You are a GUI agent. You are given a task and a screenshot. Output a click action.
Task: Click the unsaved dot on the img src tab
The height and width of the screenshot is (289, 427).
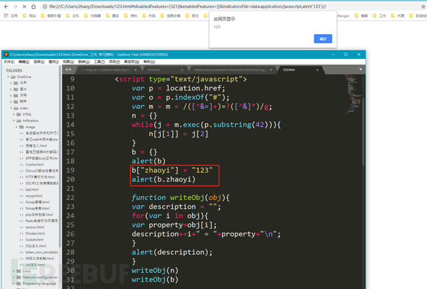[x=136, y=70]
